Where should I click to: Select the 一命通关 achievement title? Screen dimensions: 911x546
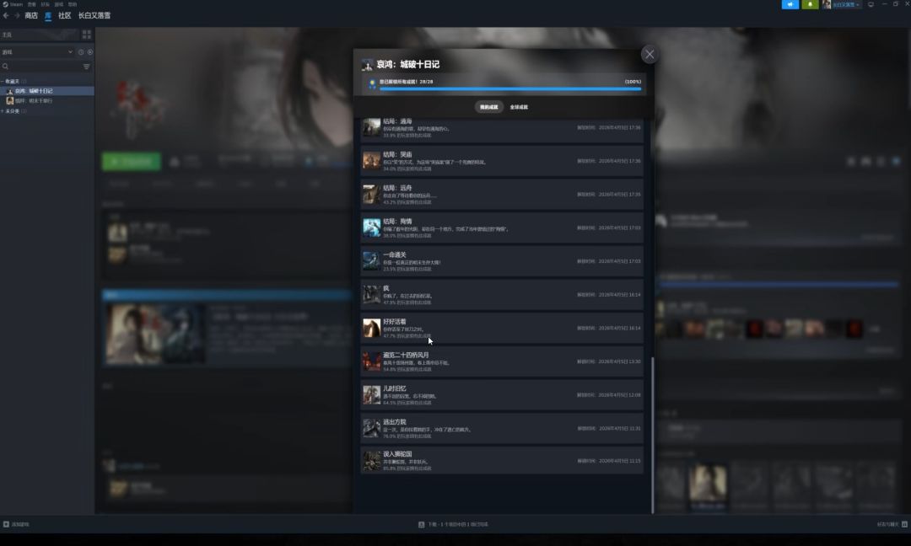395,254
